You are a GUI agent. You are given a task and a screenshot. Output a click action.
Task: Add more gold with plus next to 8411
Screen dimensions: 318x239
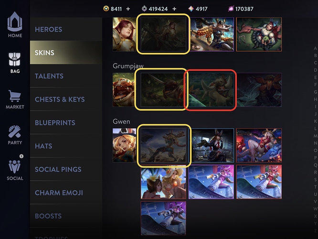coord(128,9)
